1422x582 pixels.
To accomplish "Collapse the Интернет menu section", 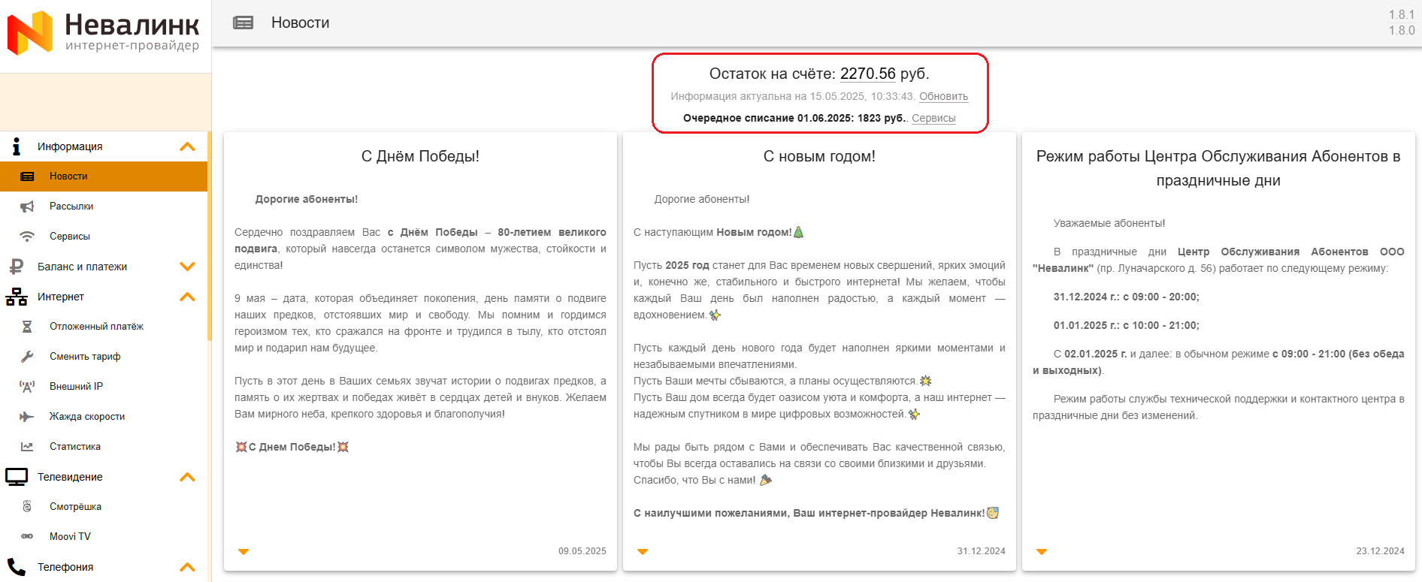I will (187, 297).
